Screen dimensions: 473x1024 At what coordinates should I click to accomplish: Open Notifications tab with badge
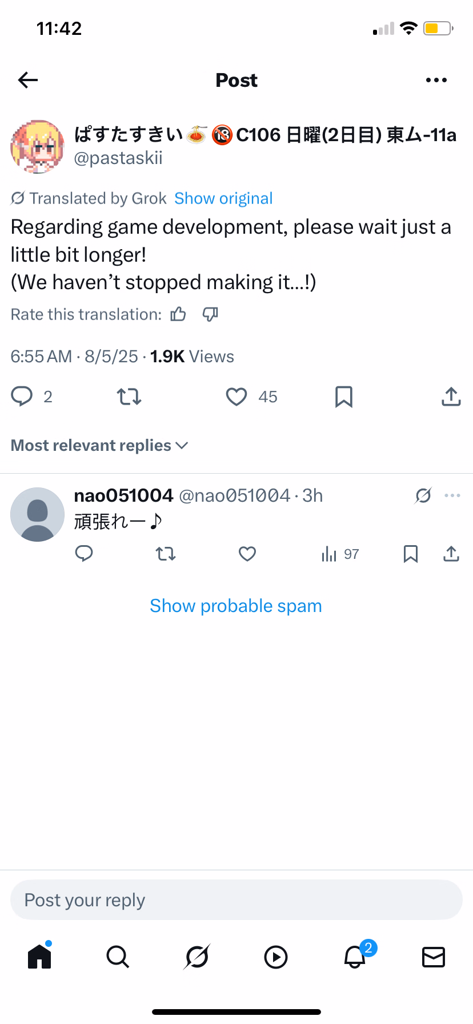pos(355,957)
